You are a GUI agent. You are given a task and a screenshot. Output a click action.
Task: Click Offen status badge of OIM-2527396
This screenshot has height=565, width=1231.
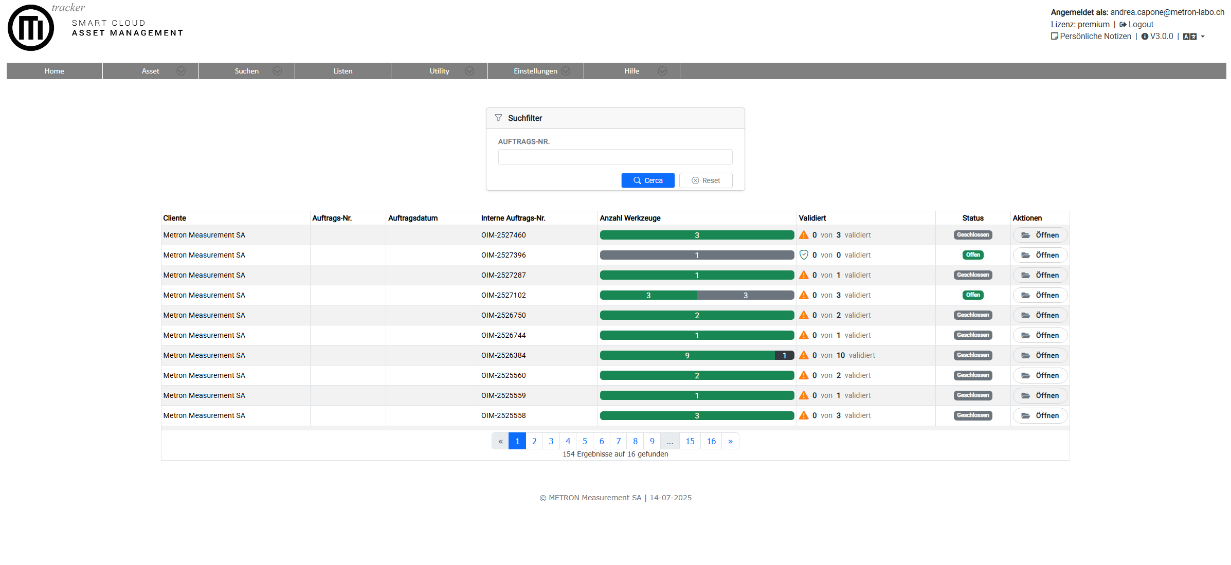973,255
